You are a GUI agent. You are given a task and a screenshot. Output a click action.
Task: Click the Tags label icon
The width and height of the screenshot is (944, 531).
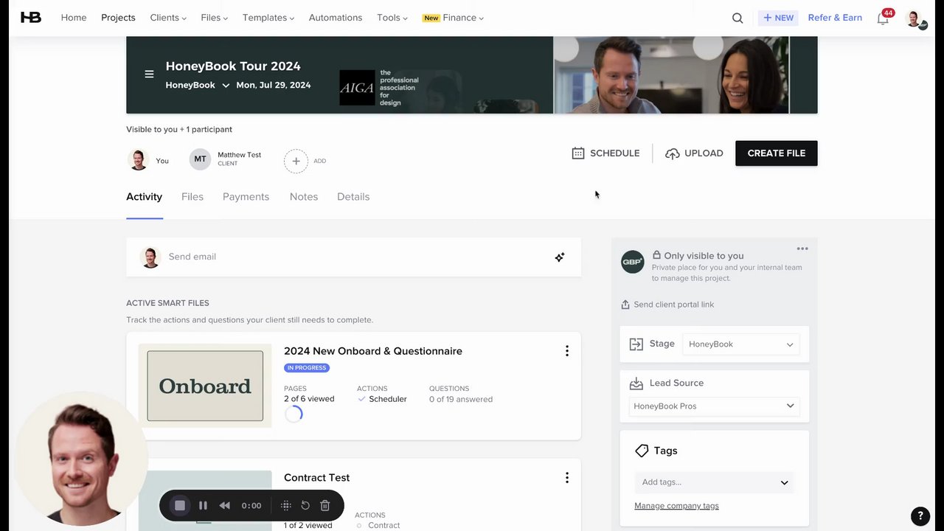[x=642, y=451]
